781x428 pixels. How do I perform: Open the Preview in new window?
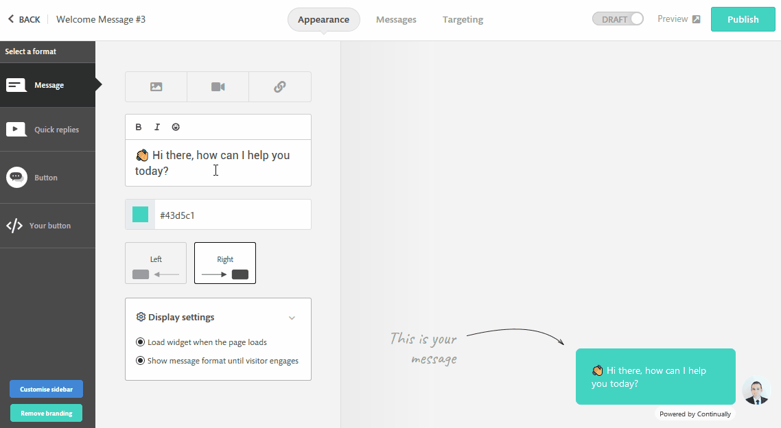678,19
